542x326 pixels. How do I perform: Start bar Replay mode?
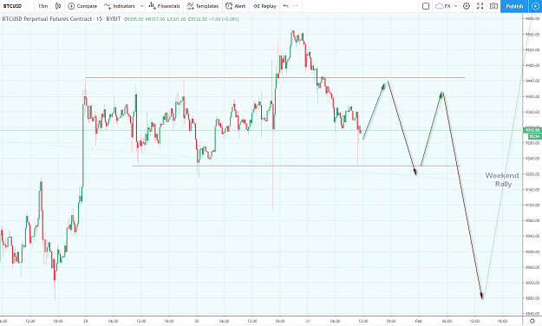click(x=265, y=6)
